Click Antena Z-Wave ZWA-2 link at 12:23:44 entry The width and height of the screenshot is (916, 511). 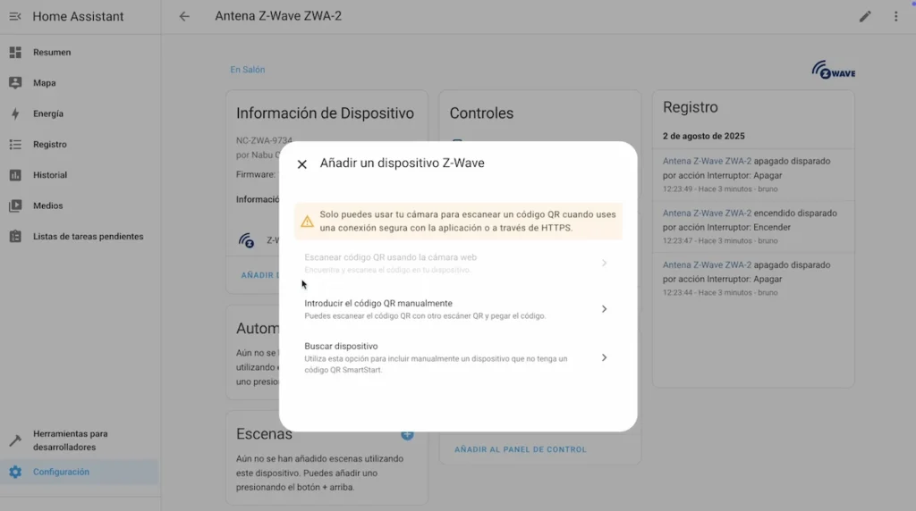tap(707, 264)
